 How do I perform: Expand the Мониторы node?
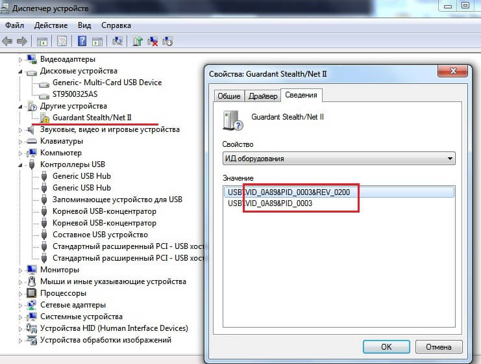coord(20,270)
